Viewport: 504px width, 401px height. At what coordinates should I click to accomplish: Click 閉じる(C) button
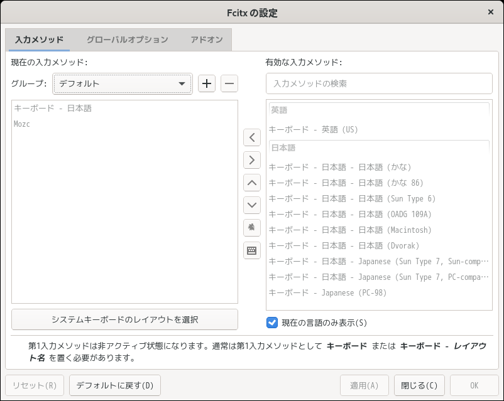[x=419, y=385]
